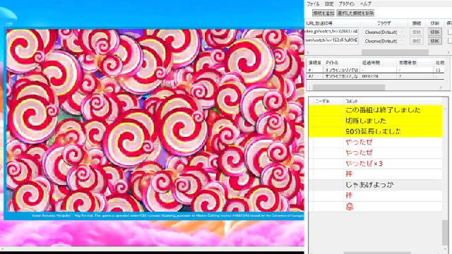Click right arrow of connection table scrollbar
452x254 pixels.
pos(441,87)
